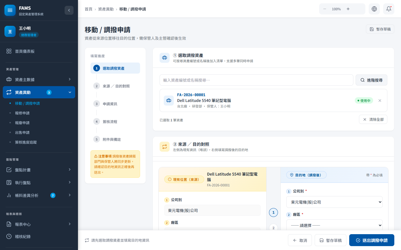Open the language globe icon
The width and height of the screenshot is (401, 250).
click(374, 9)
